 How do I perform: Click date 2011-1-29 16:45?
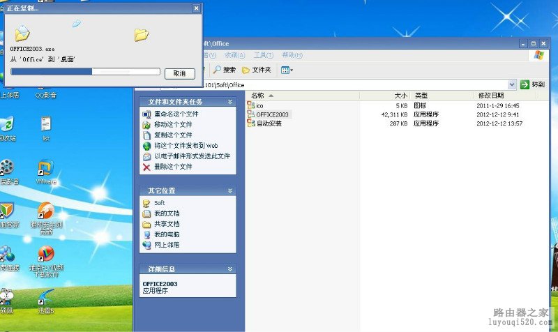498,106
